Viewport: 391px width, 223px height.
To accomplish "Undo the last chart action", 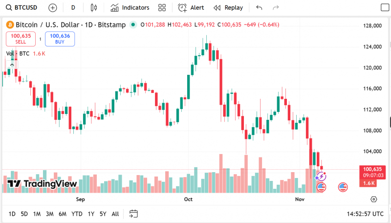I will pyautogui.click(x=259, y=8).
